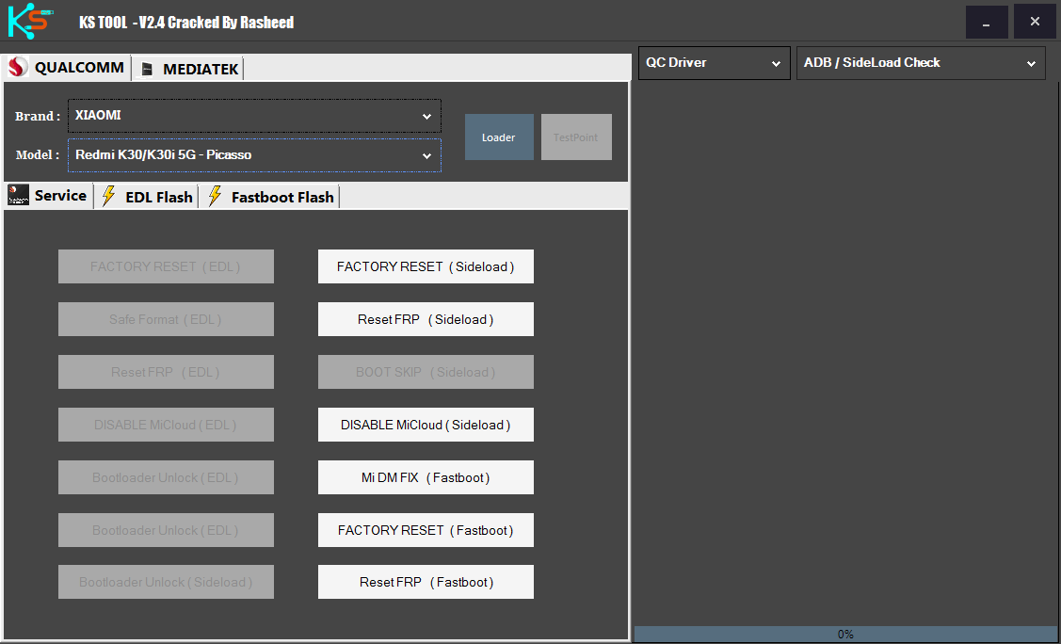Click DISABLE MiCloud (EDL) button
Image resolution: width=1061 pixels, height=644 pixels.
(166, 425)
